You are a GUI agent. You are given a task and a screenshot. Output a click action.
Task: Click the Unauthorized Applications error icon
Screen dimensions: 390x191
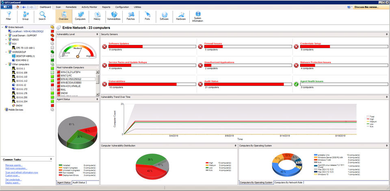click(x=200, y=66)
